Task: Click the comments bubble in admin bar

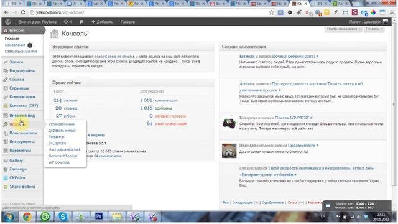Action: tap(81, 22)
